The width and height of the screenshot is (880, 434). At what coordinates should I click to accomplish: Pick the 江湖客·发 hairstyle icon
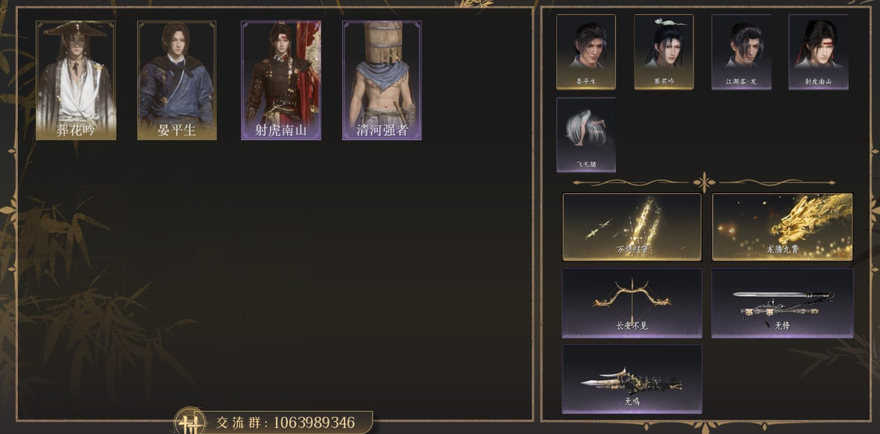[741, 51]
